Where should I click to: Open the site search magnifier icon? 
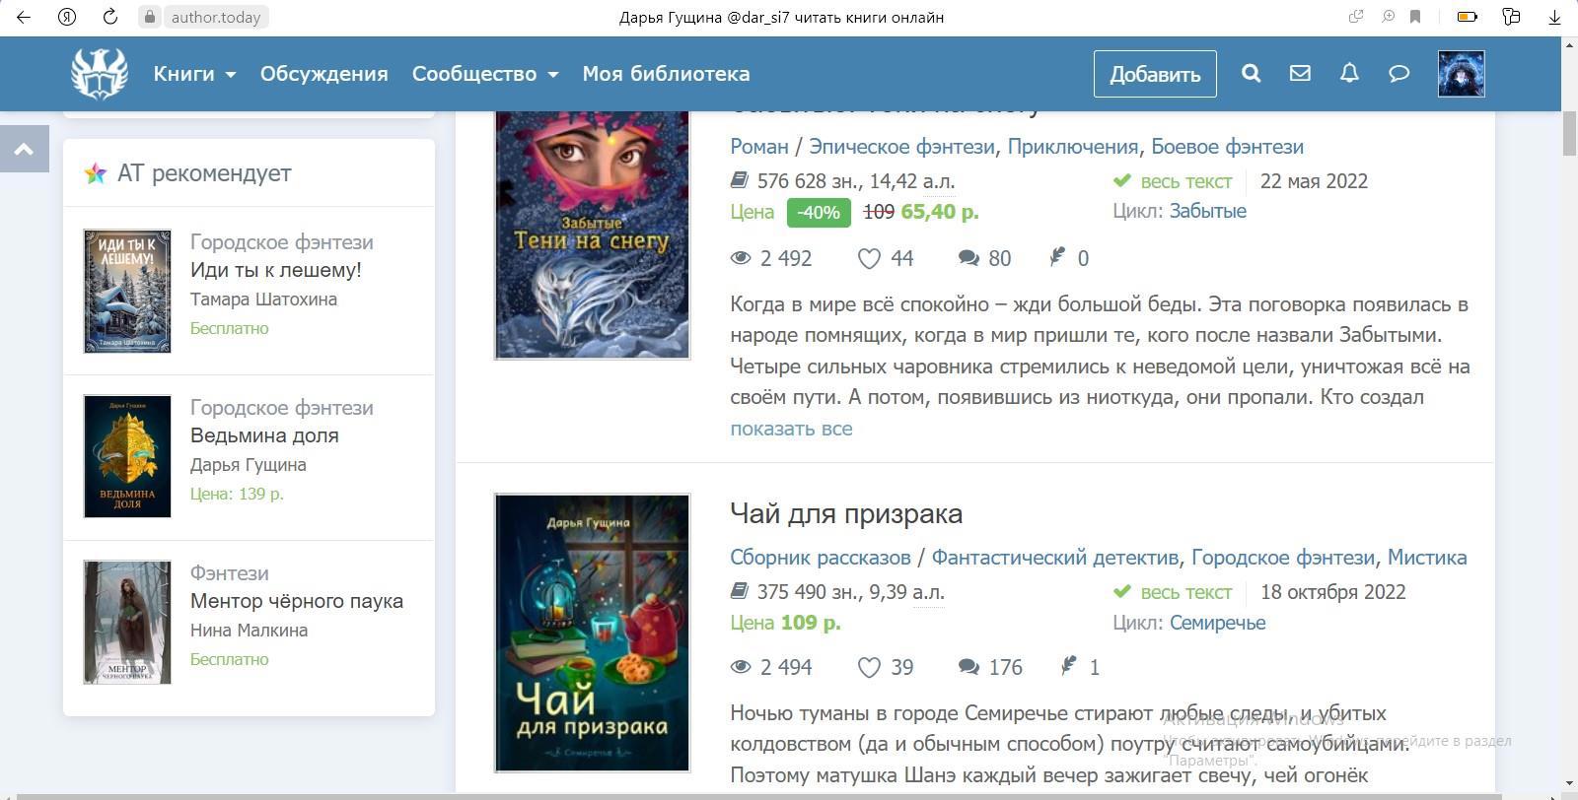pyautogui.click(x=1251, y=73)
